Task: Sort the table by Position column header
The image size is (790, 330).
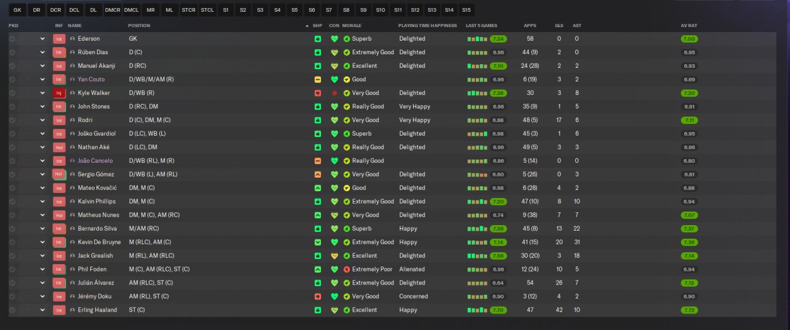Action: click(x=139, y=25)
